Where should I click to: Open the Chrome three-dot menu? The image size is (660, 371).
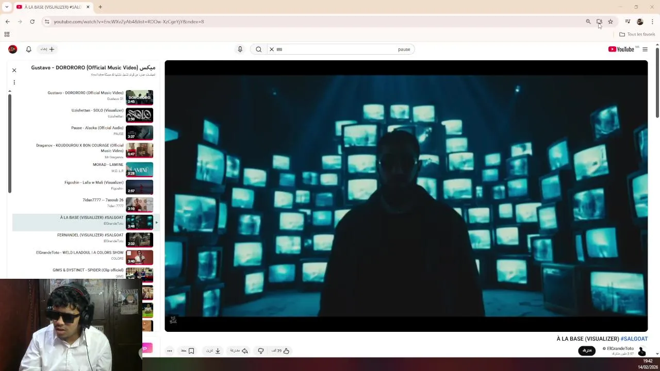[652, 22]
